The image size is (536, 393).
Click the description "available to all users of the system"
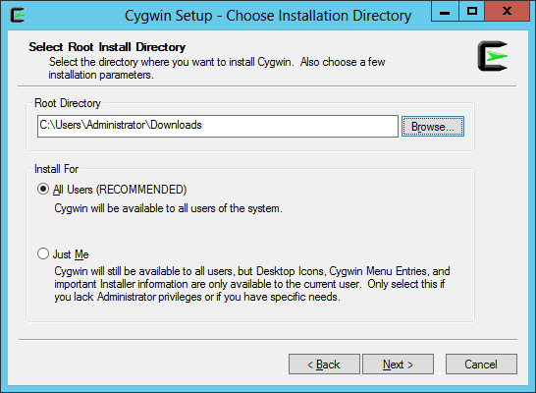click(x=168, y=208)
